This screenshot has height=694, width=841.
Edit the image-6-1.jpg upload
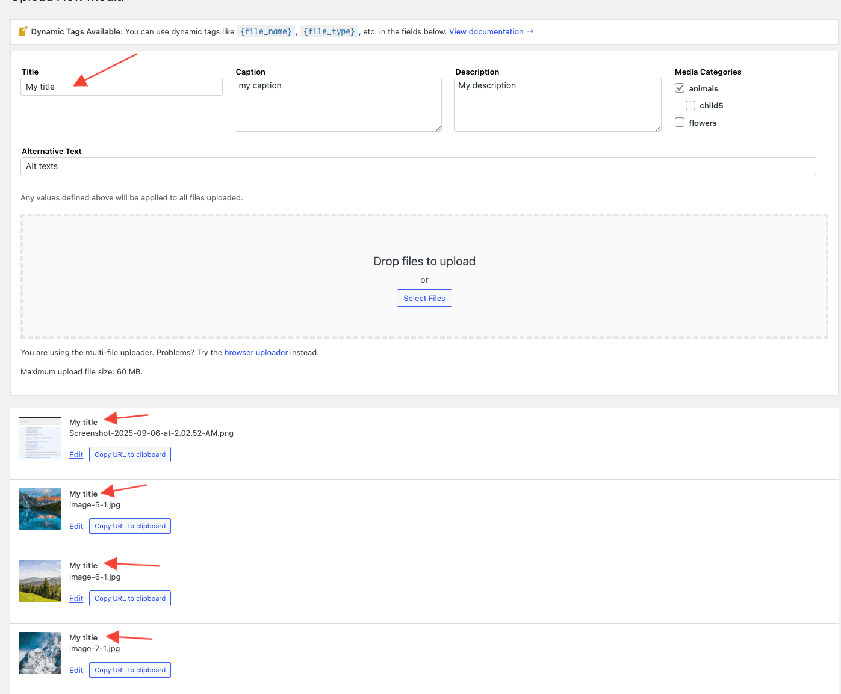(x=76, y=599)
